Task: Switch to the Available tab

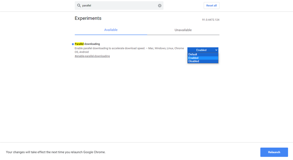Action: click(111, 30)
